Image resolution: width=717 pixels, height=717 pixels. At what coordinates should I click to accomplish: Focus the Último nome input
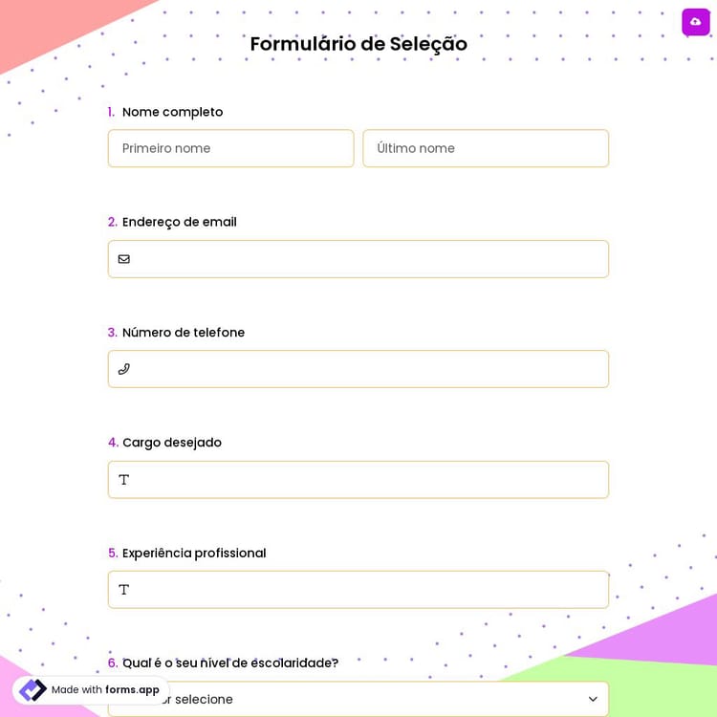pyautogui.click(x=486, y=149)
